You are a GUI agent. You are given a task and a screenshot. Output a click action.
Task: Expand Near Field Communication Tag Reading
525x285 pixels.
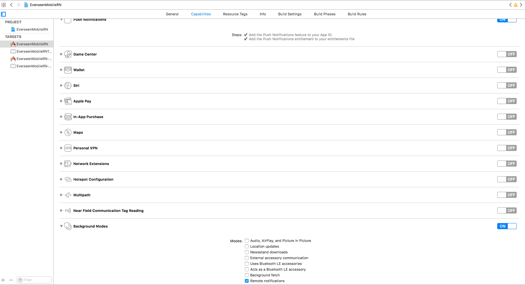pos(61,211)
